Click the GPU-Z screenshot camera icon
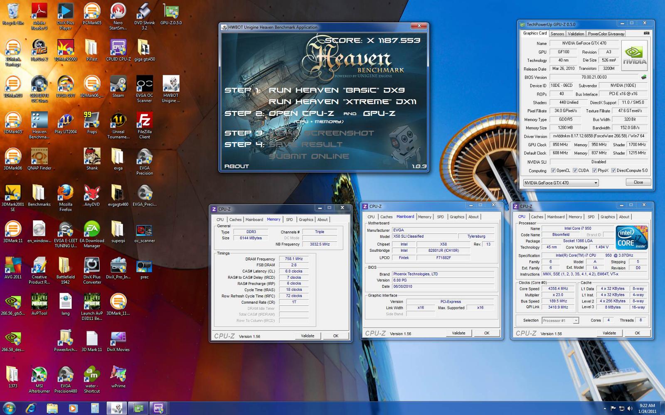665x415 pixels. click(x=646, y=33)
